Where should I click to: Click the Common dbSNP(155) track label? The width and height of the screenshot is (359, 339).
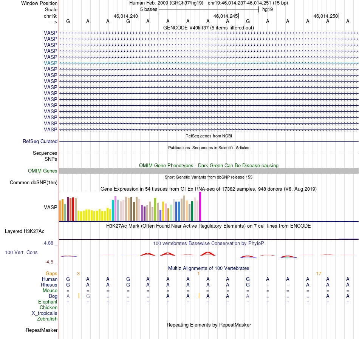coord(33,183)
